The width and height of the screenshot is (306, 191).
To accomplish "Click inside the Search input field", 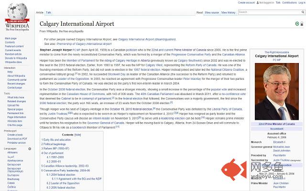I will pos(269,12).
